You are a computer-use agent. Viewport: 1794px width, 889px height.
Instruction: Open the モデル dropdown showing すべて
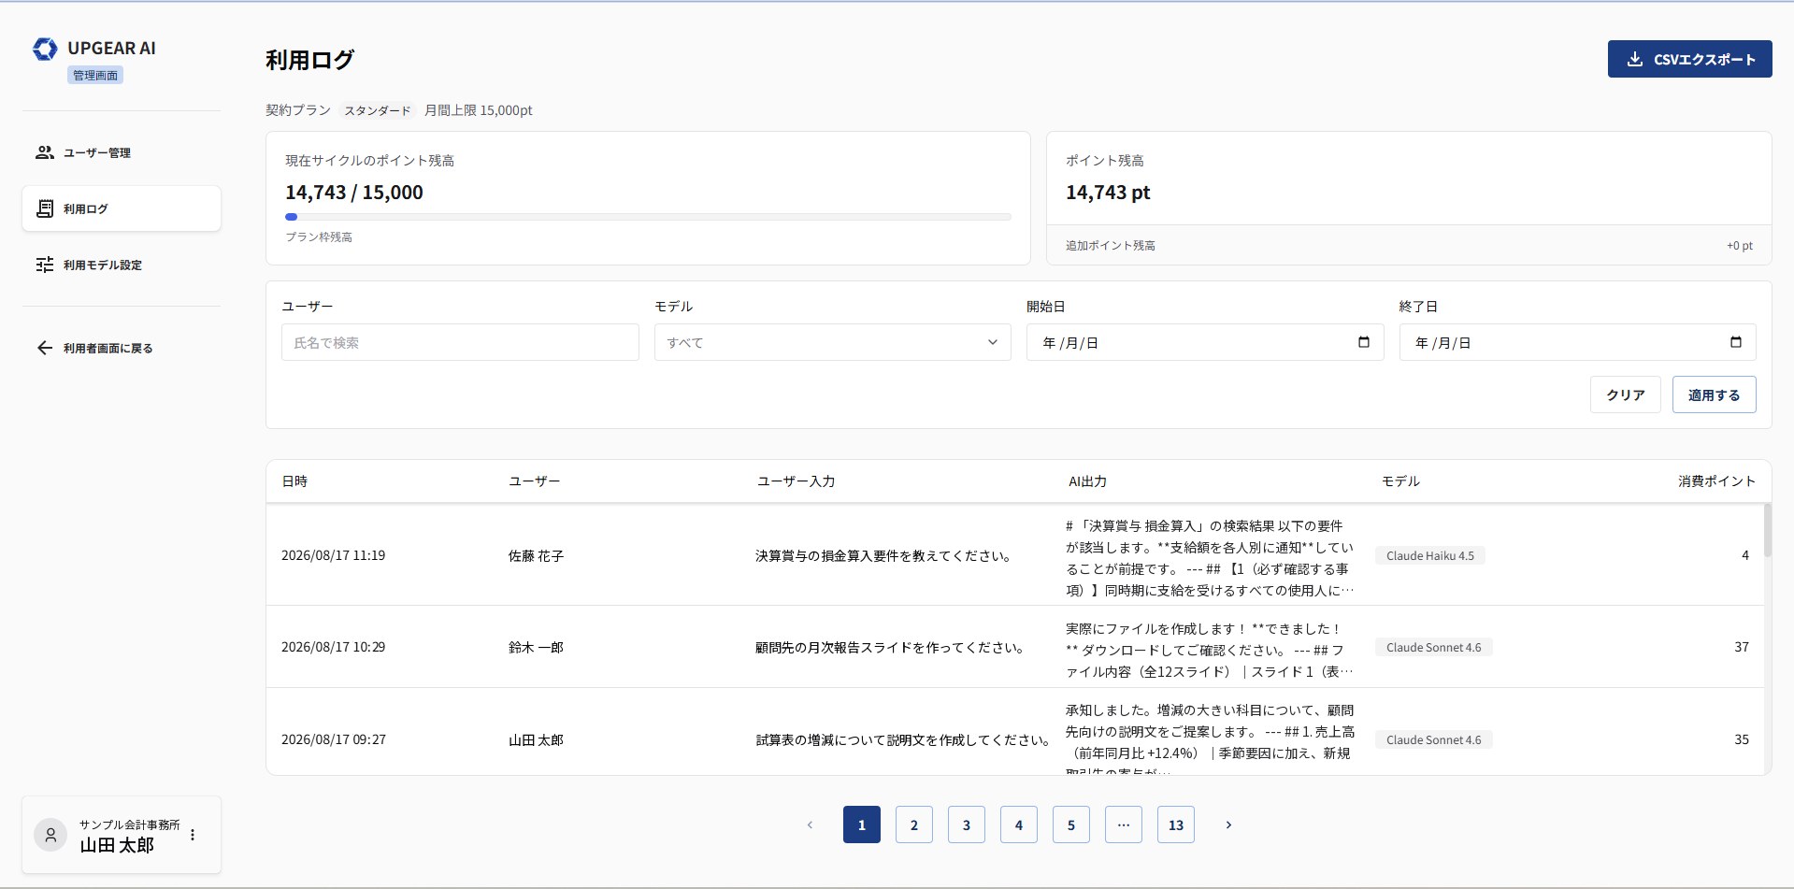coord(832,342)
